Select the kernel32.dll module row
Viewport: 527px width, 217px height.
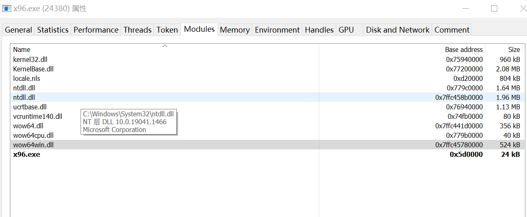coord(30,59)
